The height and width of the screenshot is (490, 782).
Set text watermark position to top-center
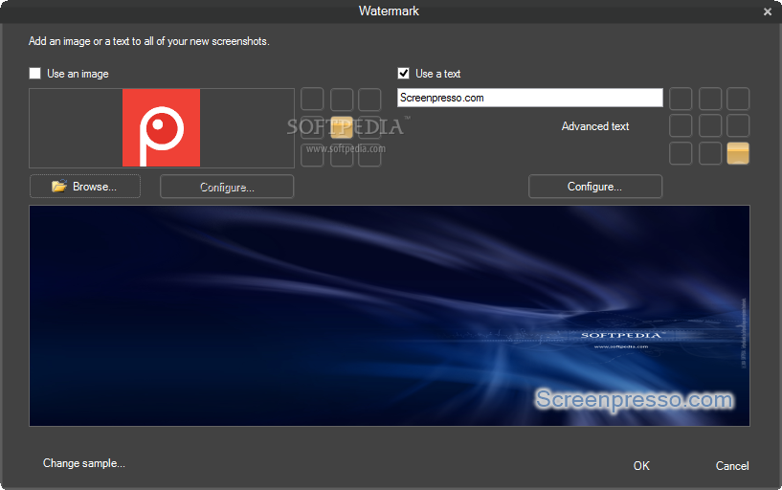(709, 99)
